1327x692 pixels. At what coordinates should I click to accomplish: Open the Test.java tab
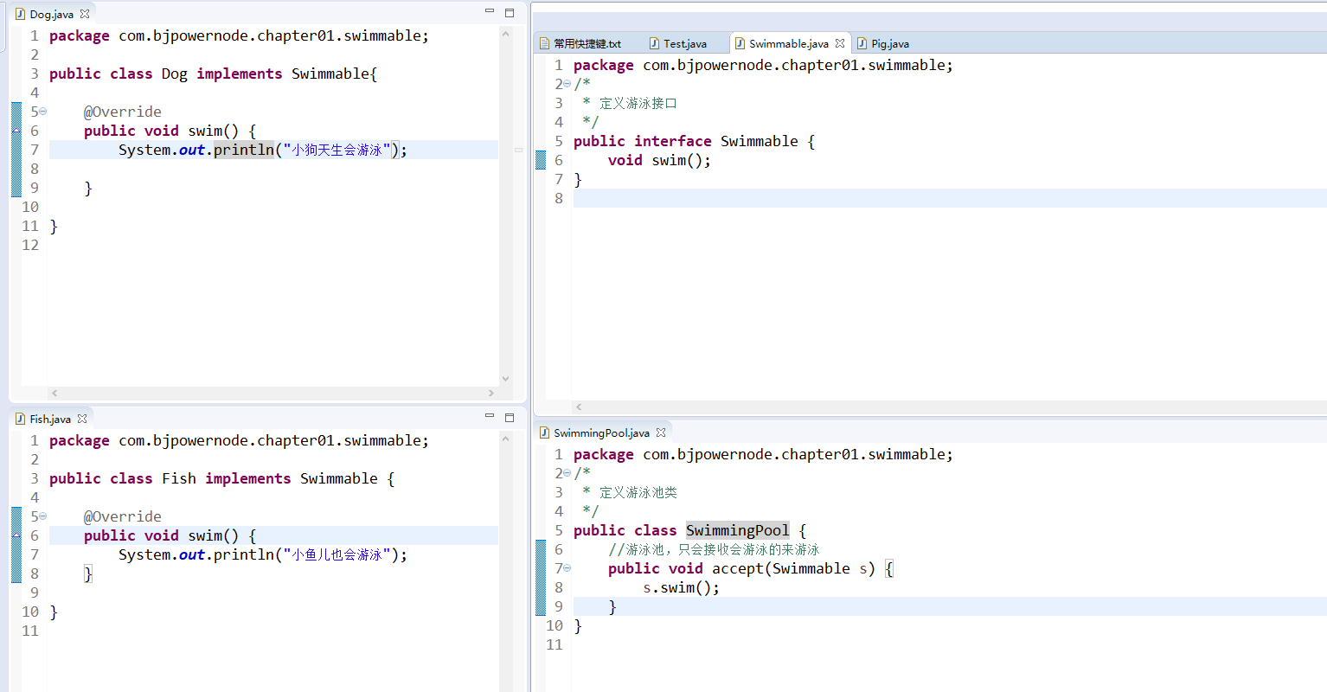coord(685,43)
